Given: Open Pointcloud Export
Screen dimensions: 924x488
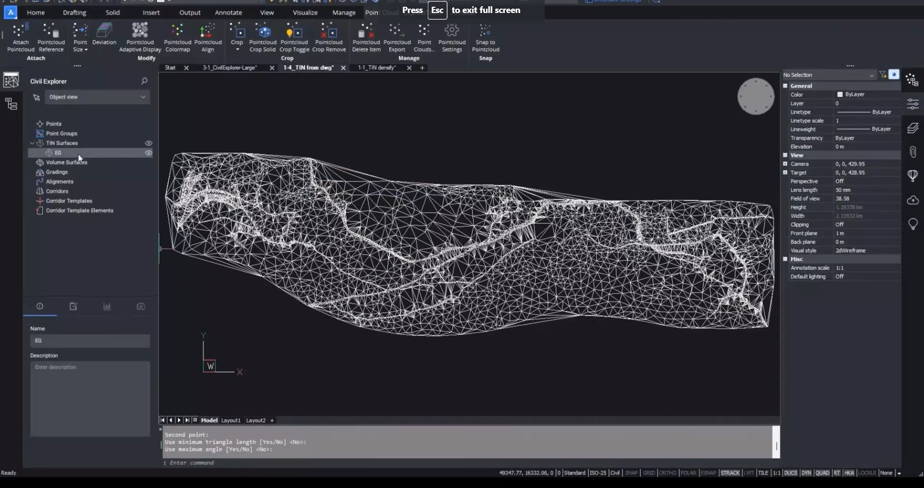Looking at the screenshot, I should 397,38.
